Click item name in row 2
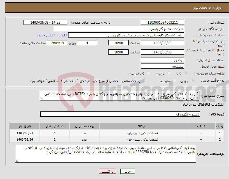Viewport: 229px width, 179px height. pyautogui.click(x=143, y=139)
